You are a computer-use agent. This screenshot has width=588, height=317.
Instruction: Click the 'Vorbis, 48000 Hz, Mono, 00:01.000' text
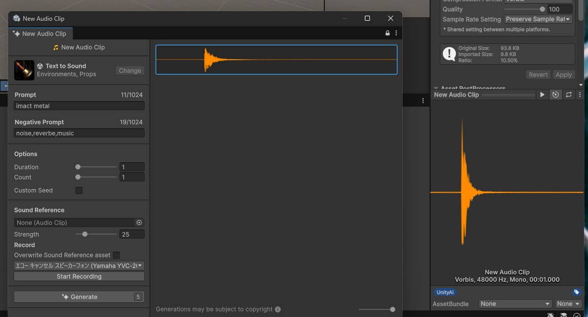[x=507, y=280]
